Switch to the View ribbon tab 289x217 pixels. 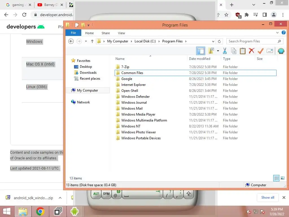tap(121, 33)
